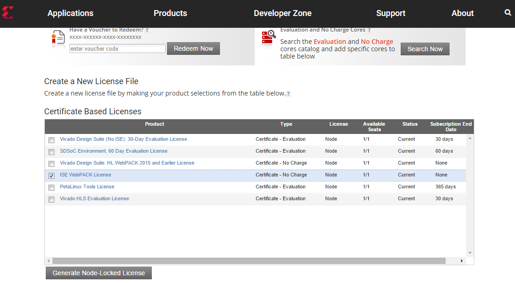Screen dimensions: 515x283
Task: Click the Type column header
Action: 286,124
